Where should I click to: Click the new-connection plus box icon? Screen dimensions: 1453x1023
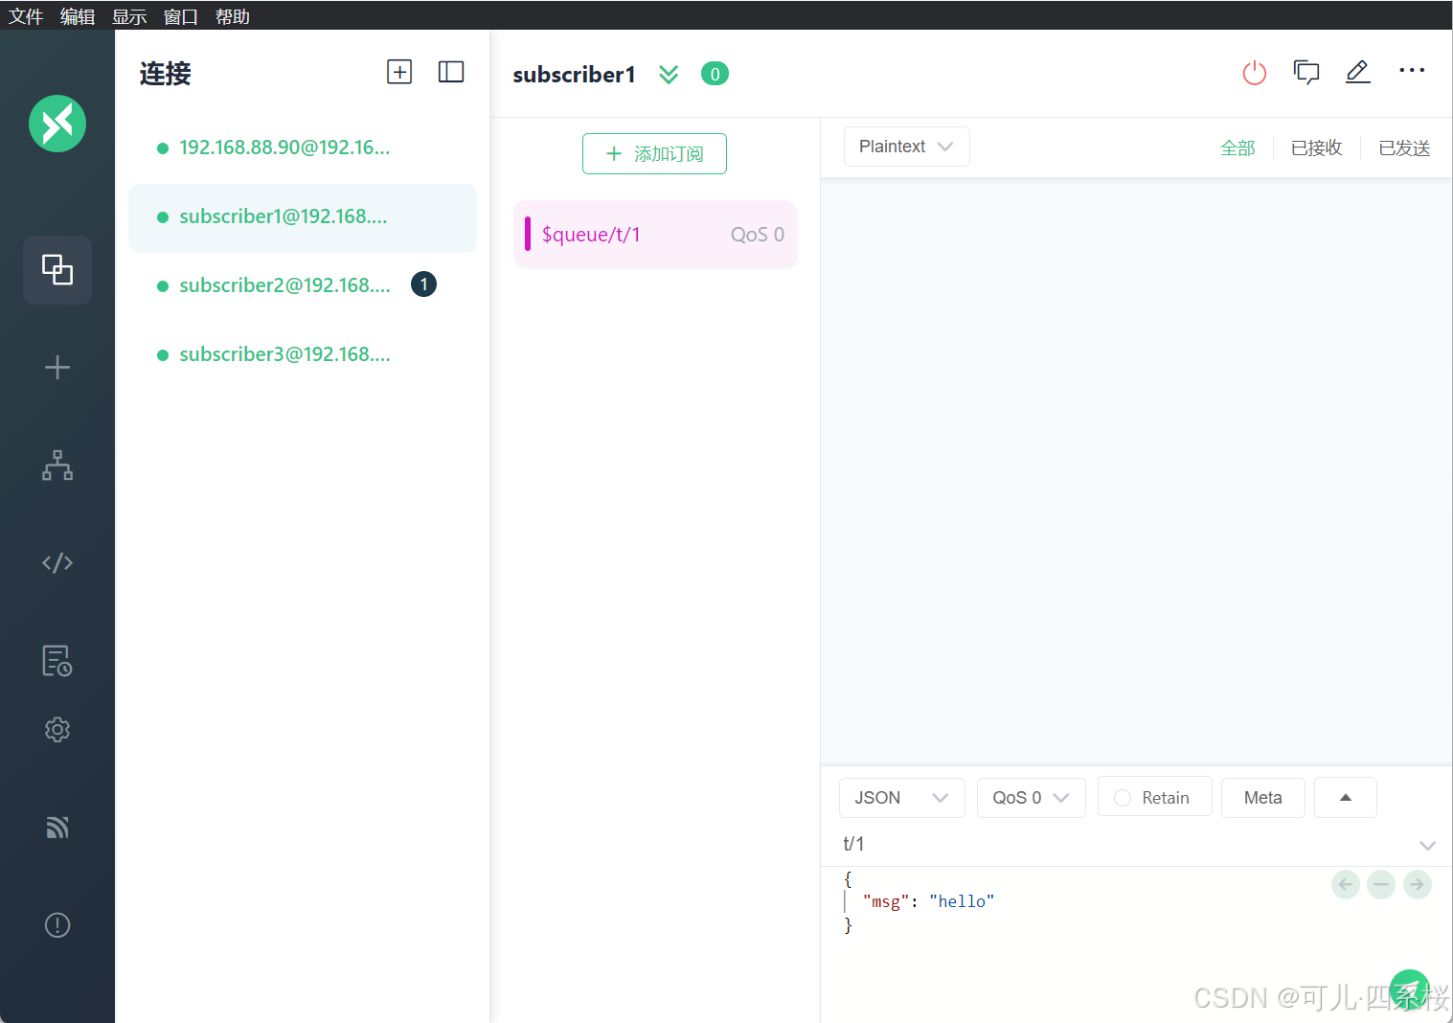399,72
